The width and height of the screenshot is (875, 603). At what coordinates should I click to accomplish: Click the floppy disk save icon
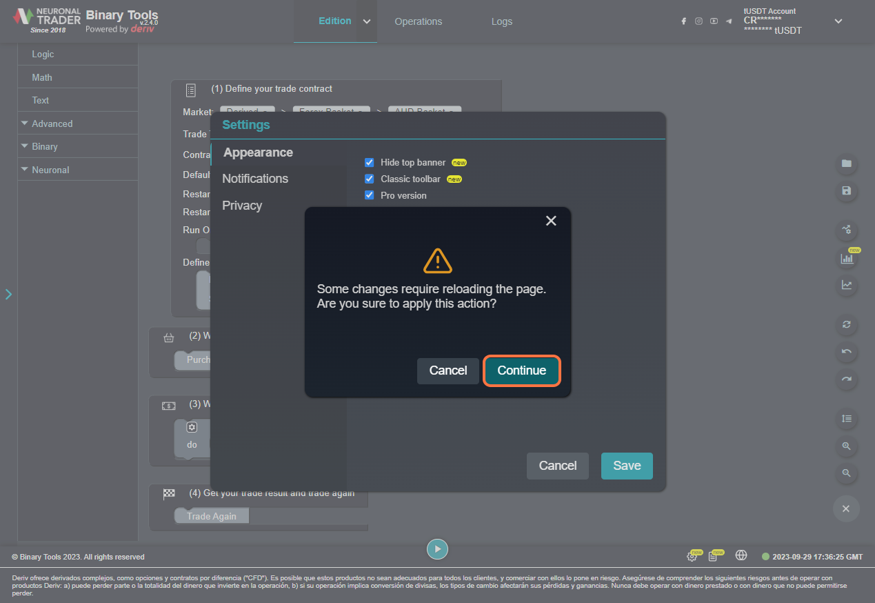tap(846, 190)
